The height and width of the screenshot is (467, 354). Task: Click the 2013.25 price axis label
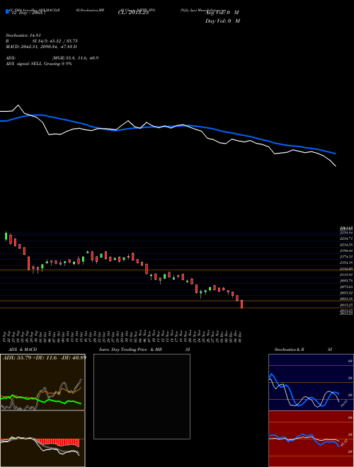click(346, 305)
